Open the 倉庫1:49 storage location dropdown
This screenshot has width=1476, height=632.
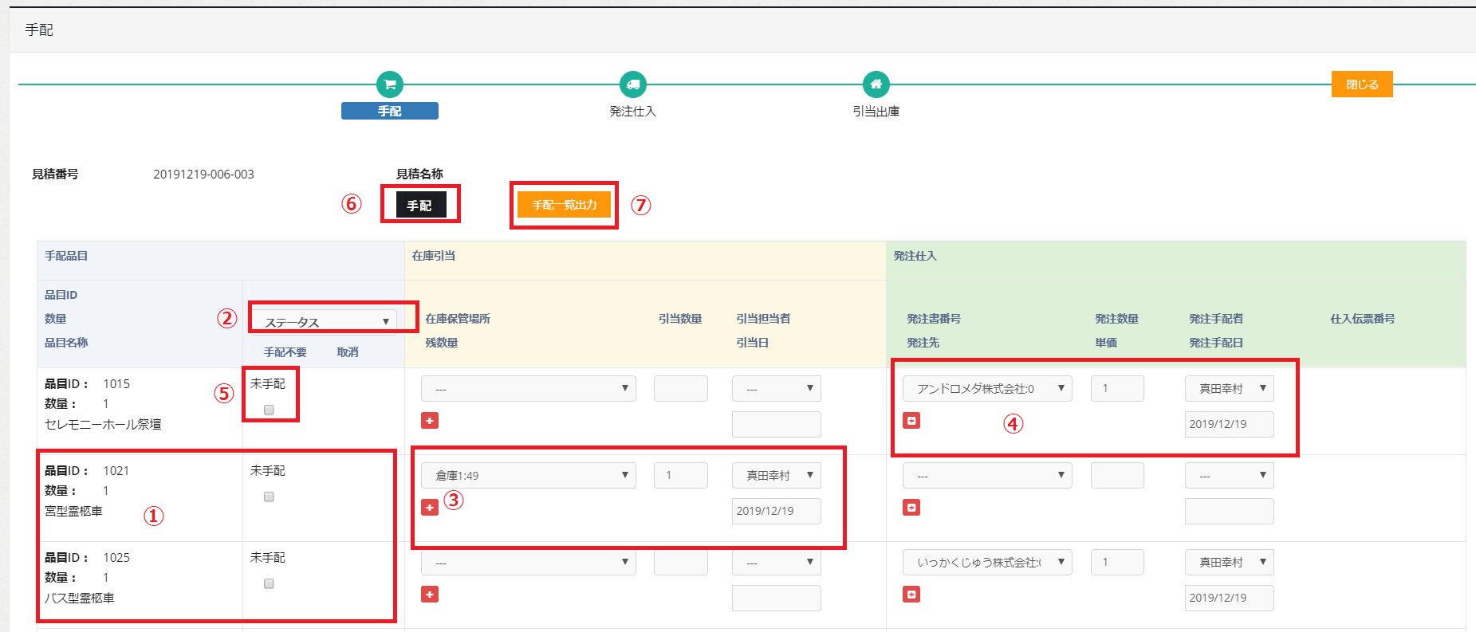[x=528, y=476]
